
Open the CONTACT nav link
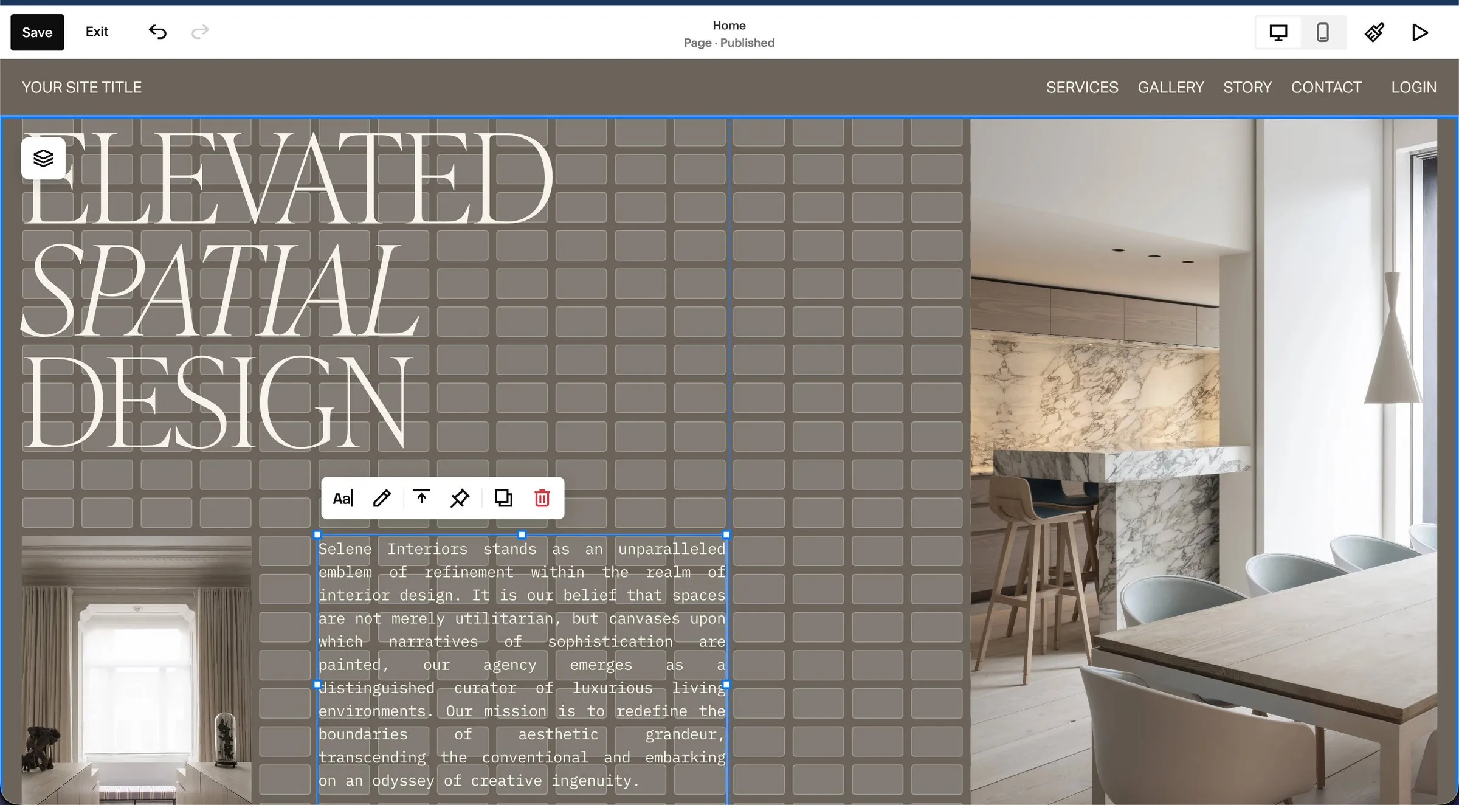pyautogui.click(x=1326, y=88)
